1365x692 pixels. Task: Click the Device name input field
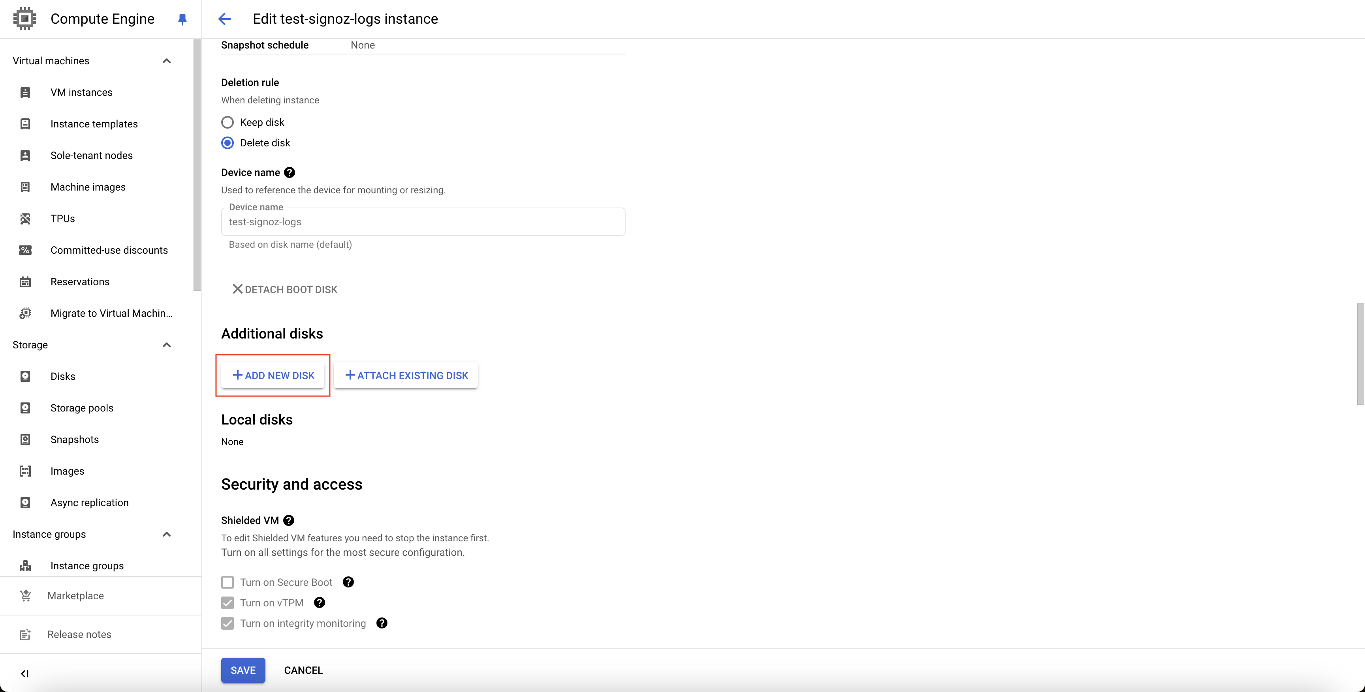click(423, 222)
